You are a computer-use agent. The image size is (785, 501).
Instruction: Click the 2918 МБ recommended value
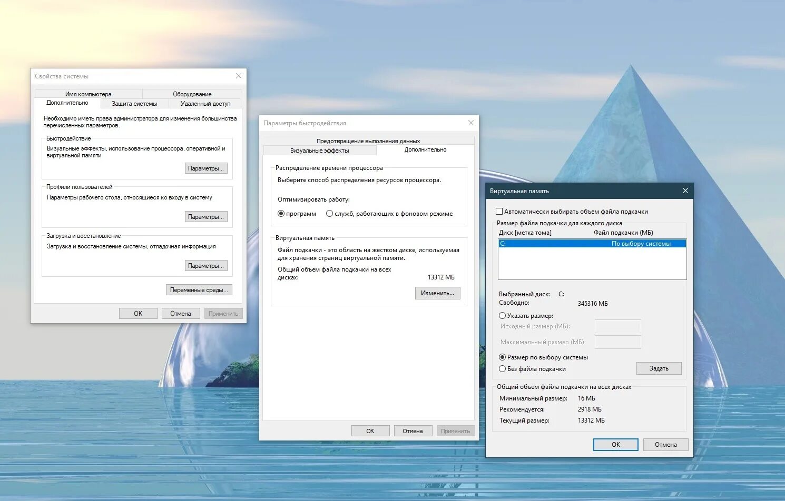click(x=590, y=409)
